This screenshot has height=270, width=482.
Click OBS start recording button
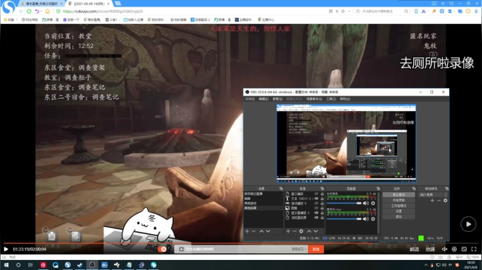coord(399,200)
